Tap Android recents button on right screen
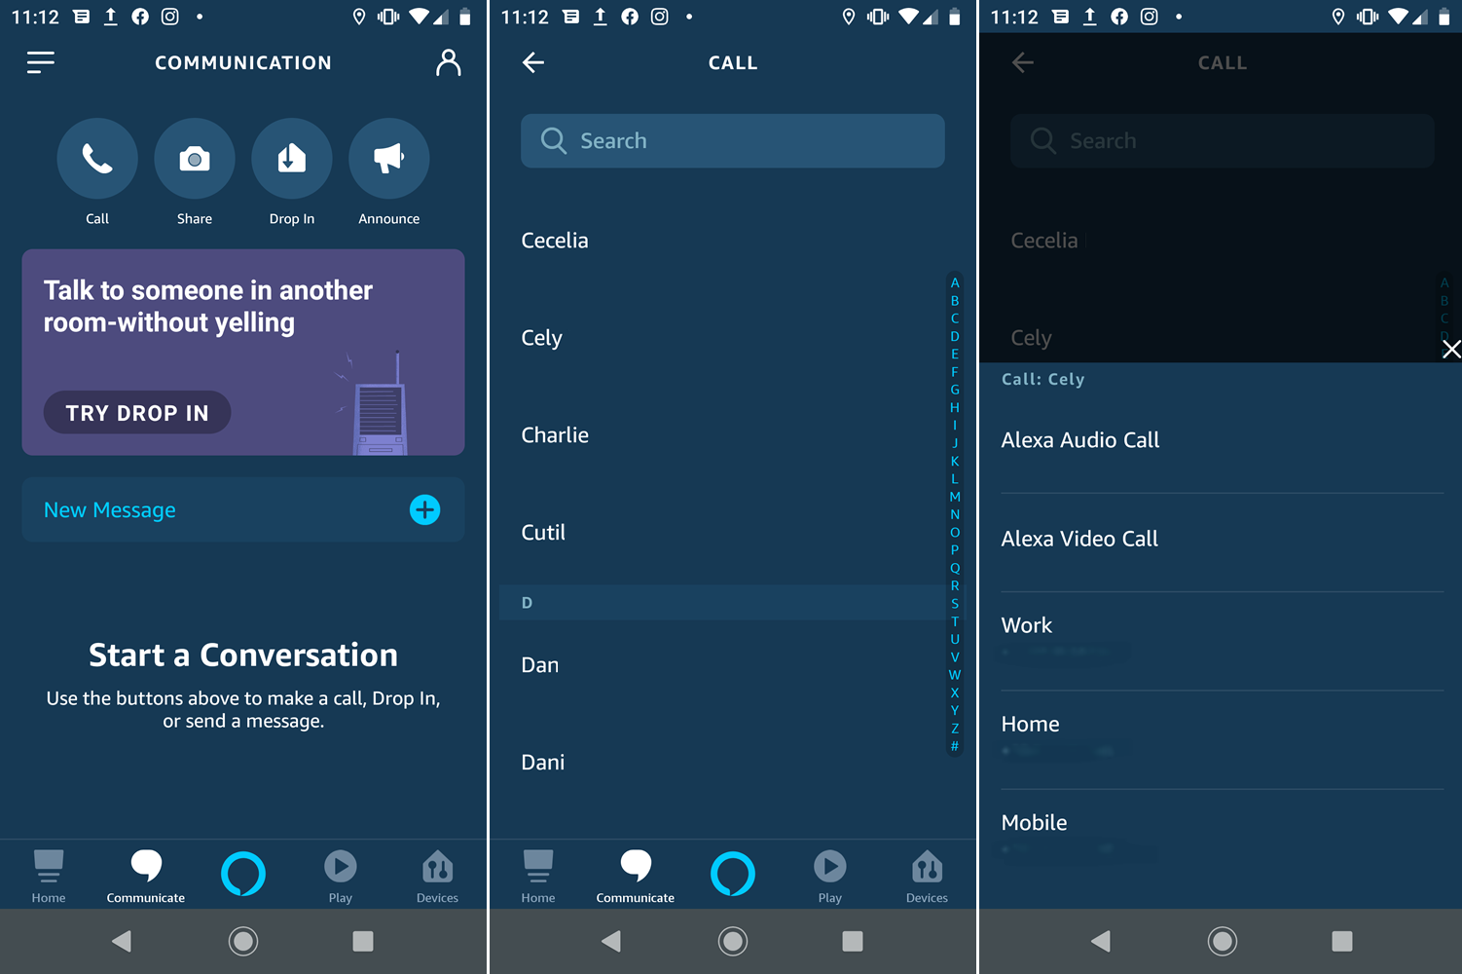Screen dimensions: 1462x974 1342,941
